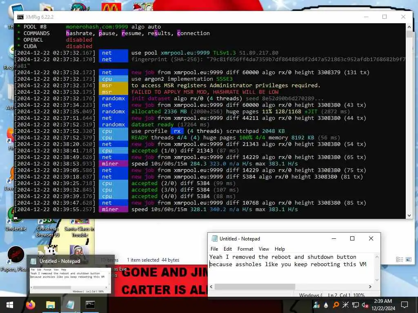This screenshot has width=418, height=313.
Task: Open the Action Center notifications icon
Action: pyautogui.click(x=405, y=305)
